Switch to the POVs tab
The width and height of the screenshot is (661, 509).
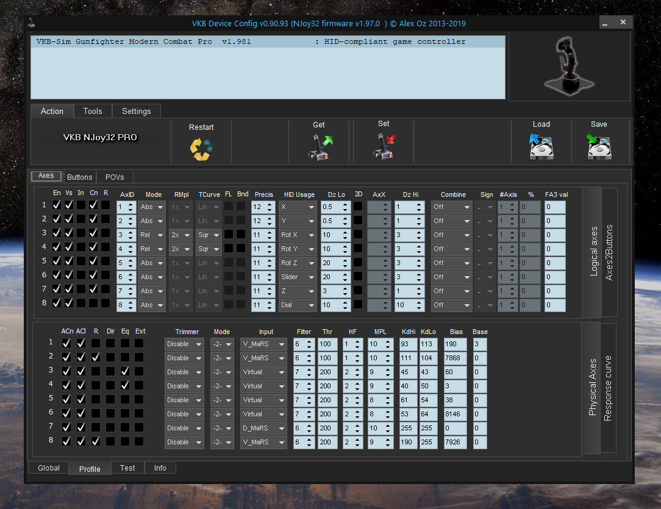point(115,177)
